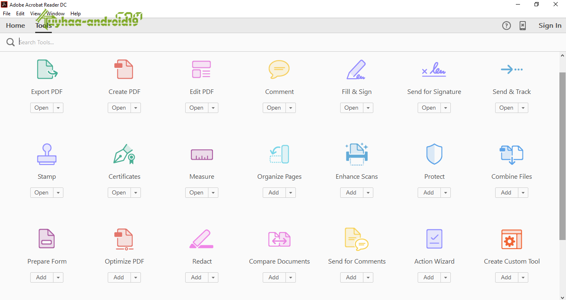Screen dimensions: 566x300
Task: Click the Enhance Scans scanner icon
Action: (x=357, y=154)
